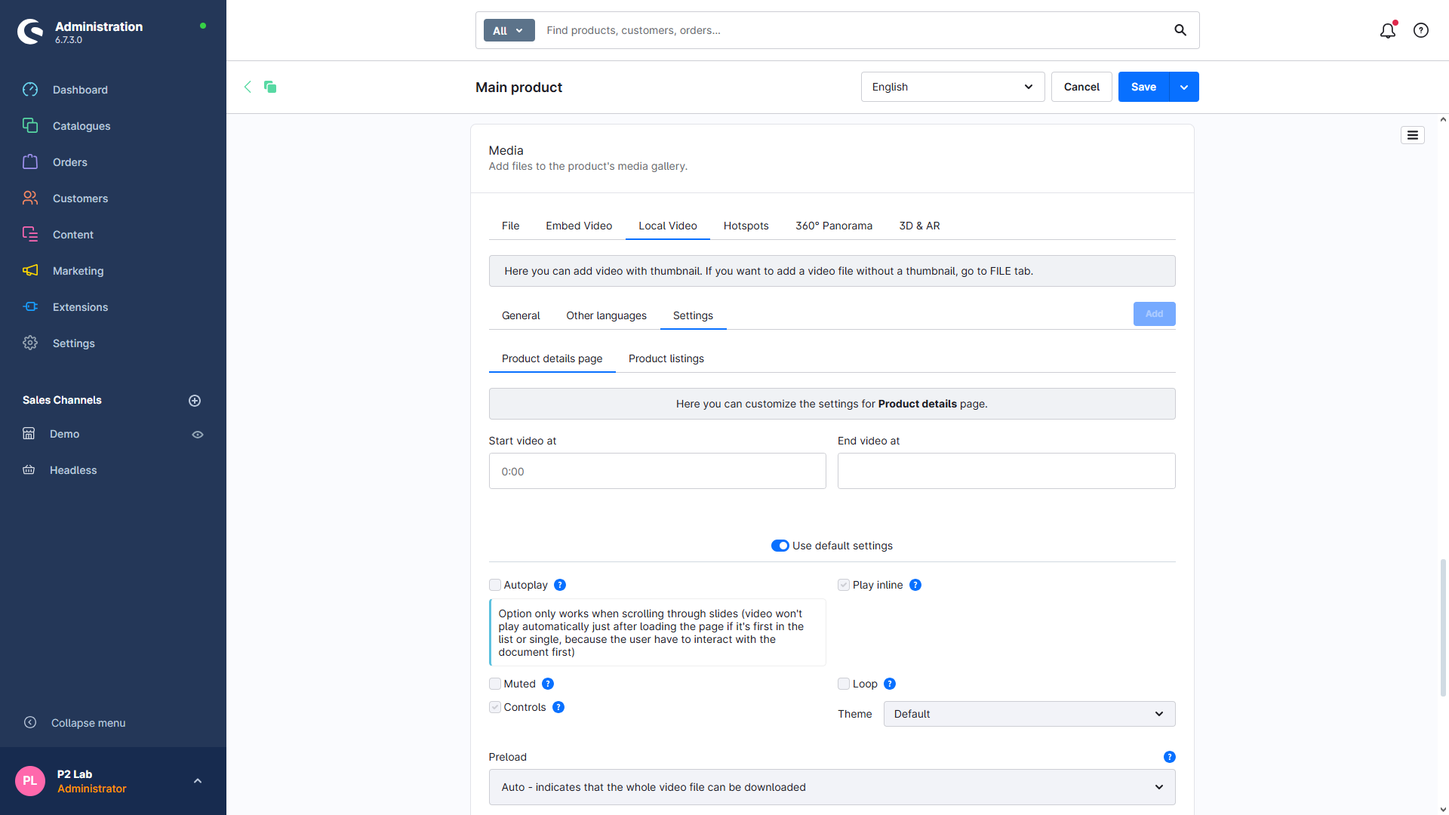Click the PL user avatar

[30, 781]
